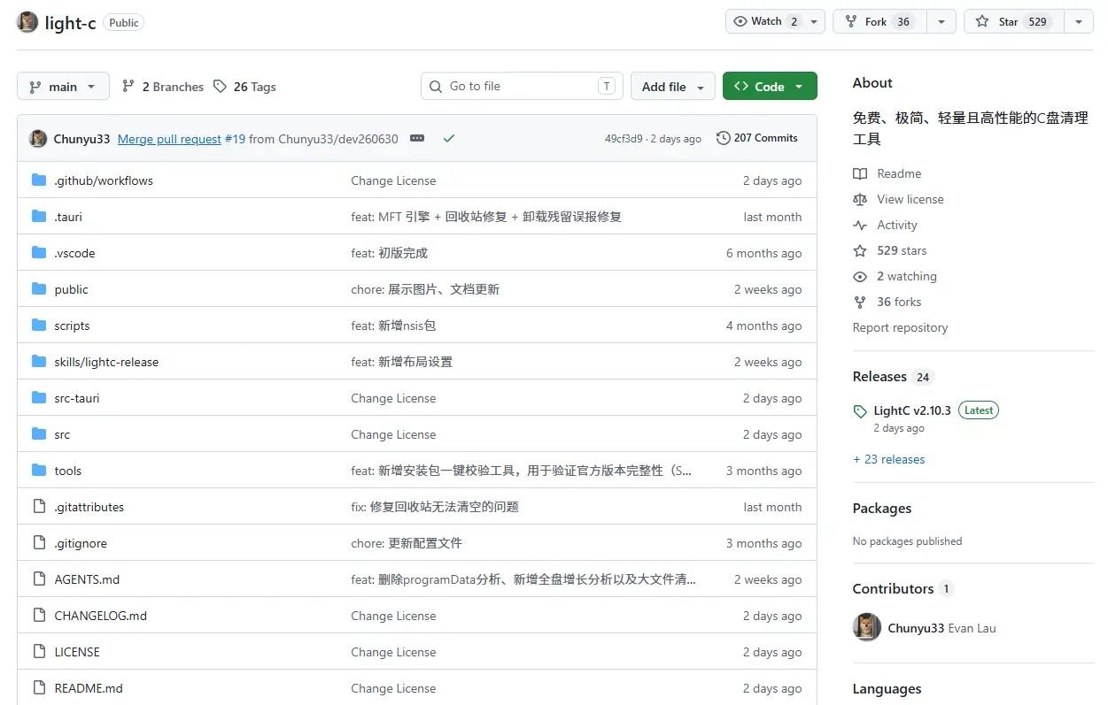This screenshot has width=1108, height=705.
Task: Click Chunyu33 contributor avatar
Action: [867, 627]
